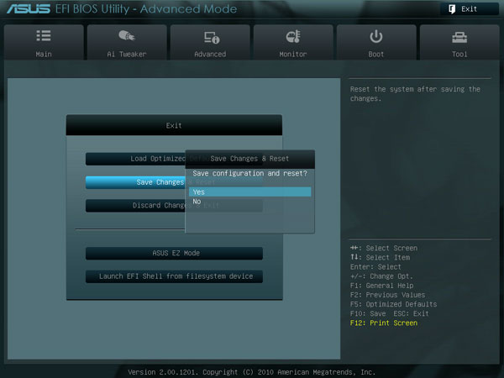
Task: Open the Monitor tab
Action: click(x=293, y=42)
